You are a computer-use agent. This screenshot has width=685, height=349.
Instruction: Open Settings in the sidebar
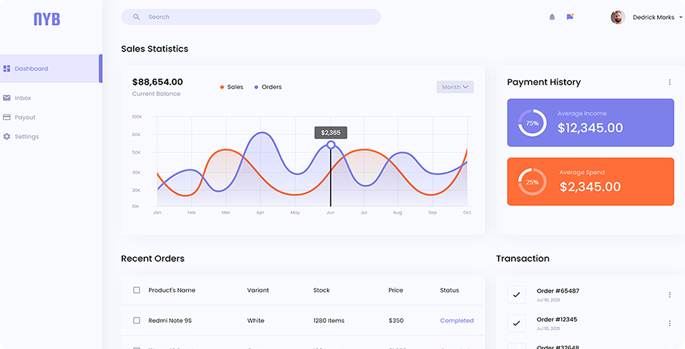click(27, 137)
